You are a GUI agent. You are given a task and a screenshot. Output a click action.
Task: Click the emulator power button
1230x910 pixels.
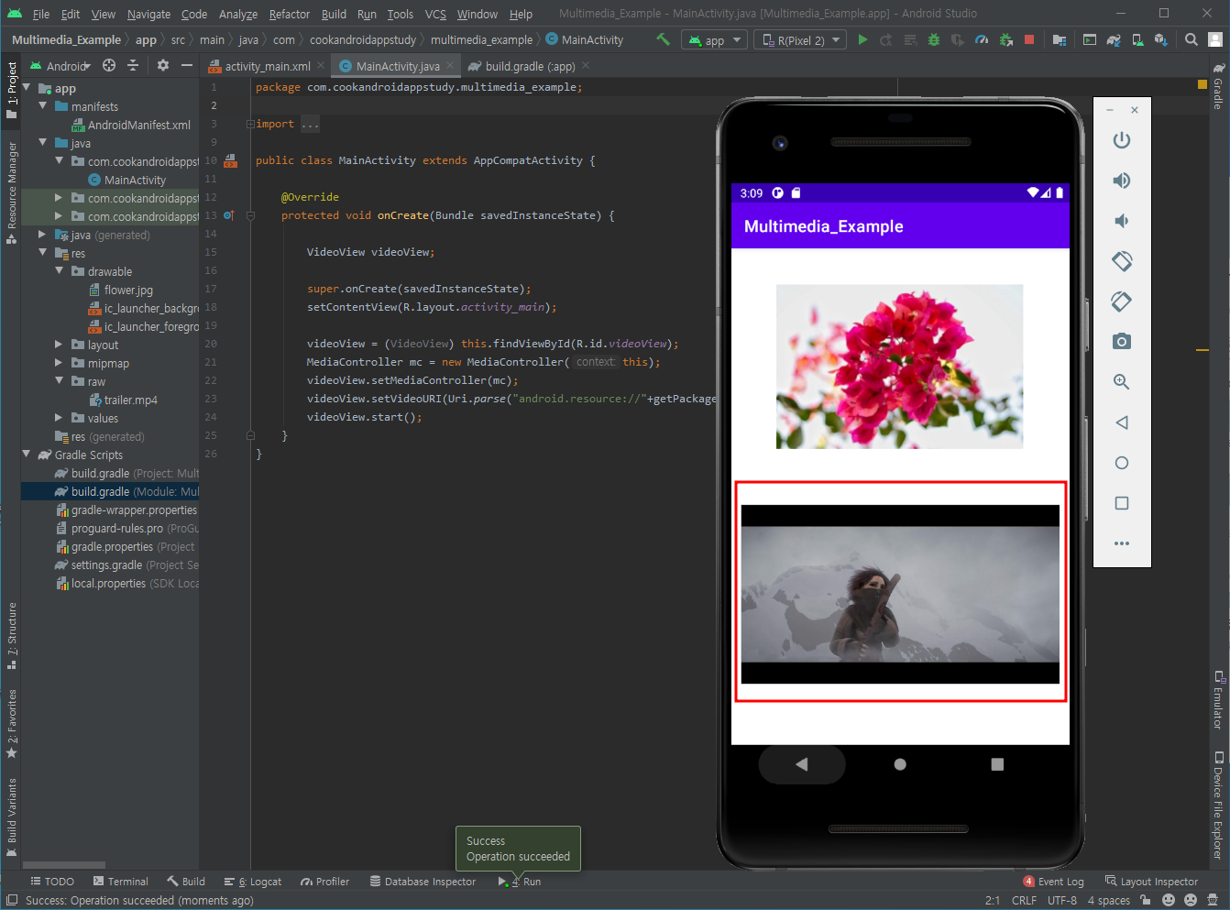tap(1122, 140)
